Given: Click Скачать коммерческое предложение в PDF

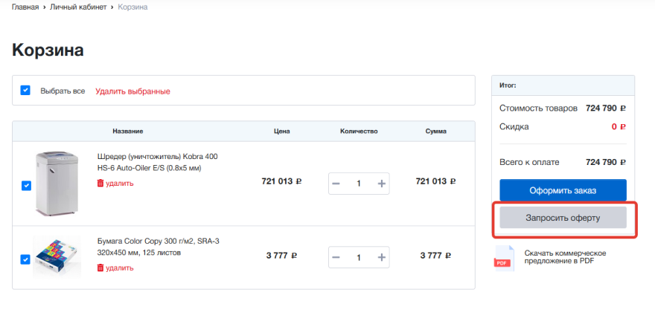Looking at the screenshot, I should pyautogui.click(x=565, y=257).
